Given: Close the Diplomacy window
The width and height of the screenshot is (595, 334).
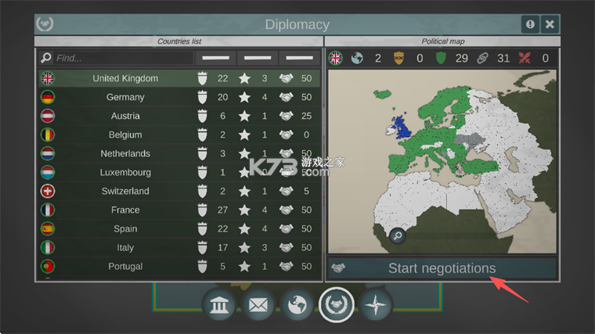Looking at the screenshot, I should (x=550, y=24).
